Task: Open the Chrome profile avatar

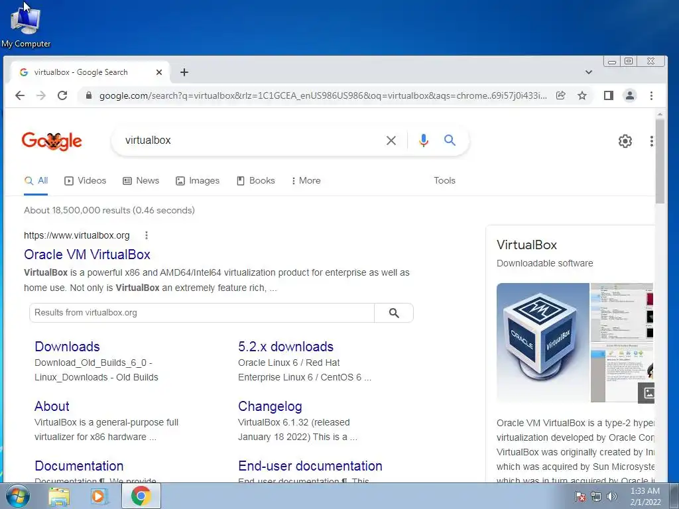Action: [x=630, y=95]
